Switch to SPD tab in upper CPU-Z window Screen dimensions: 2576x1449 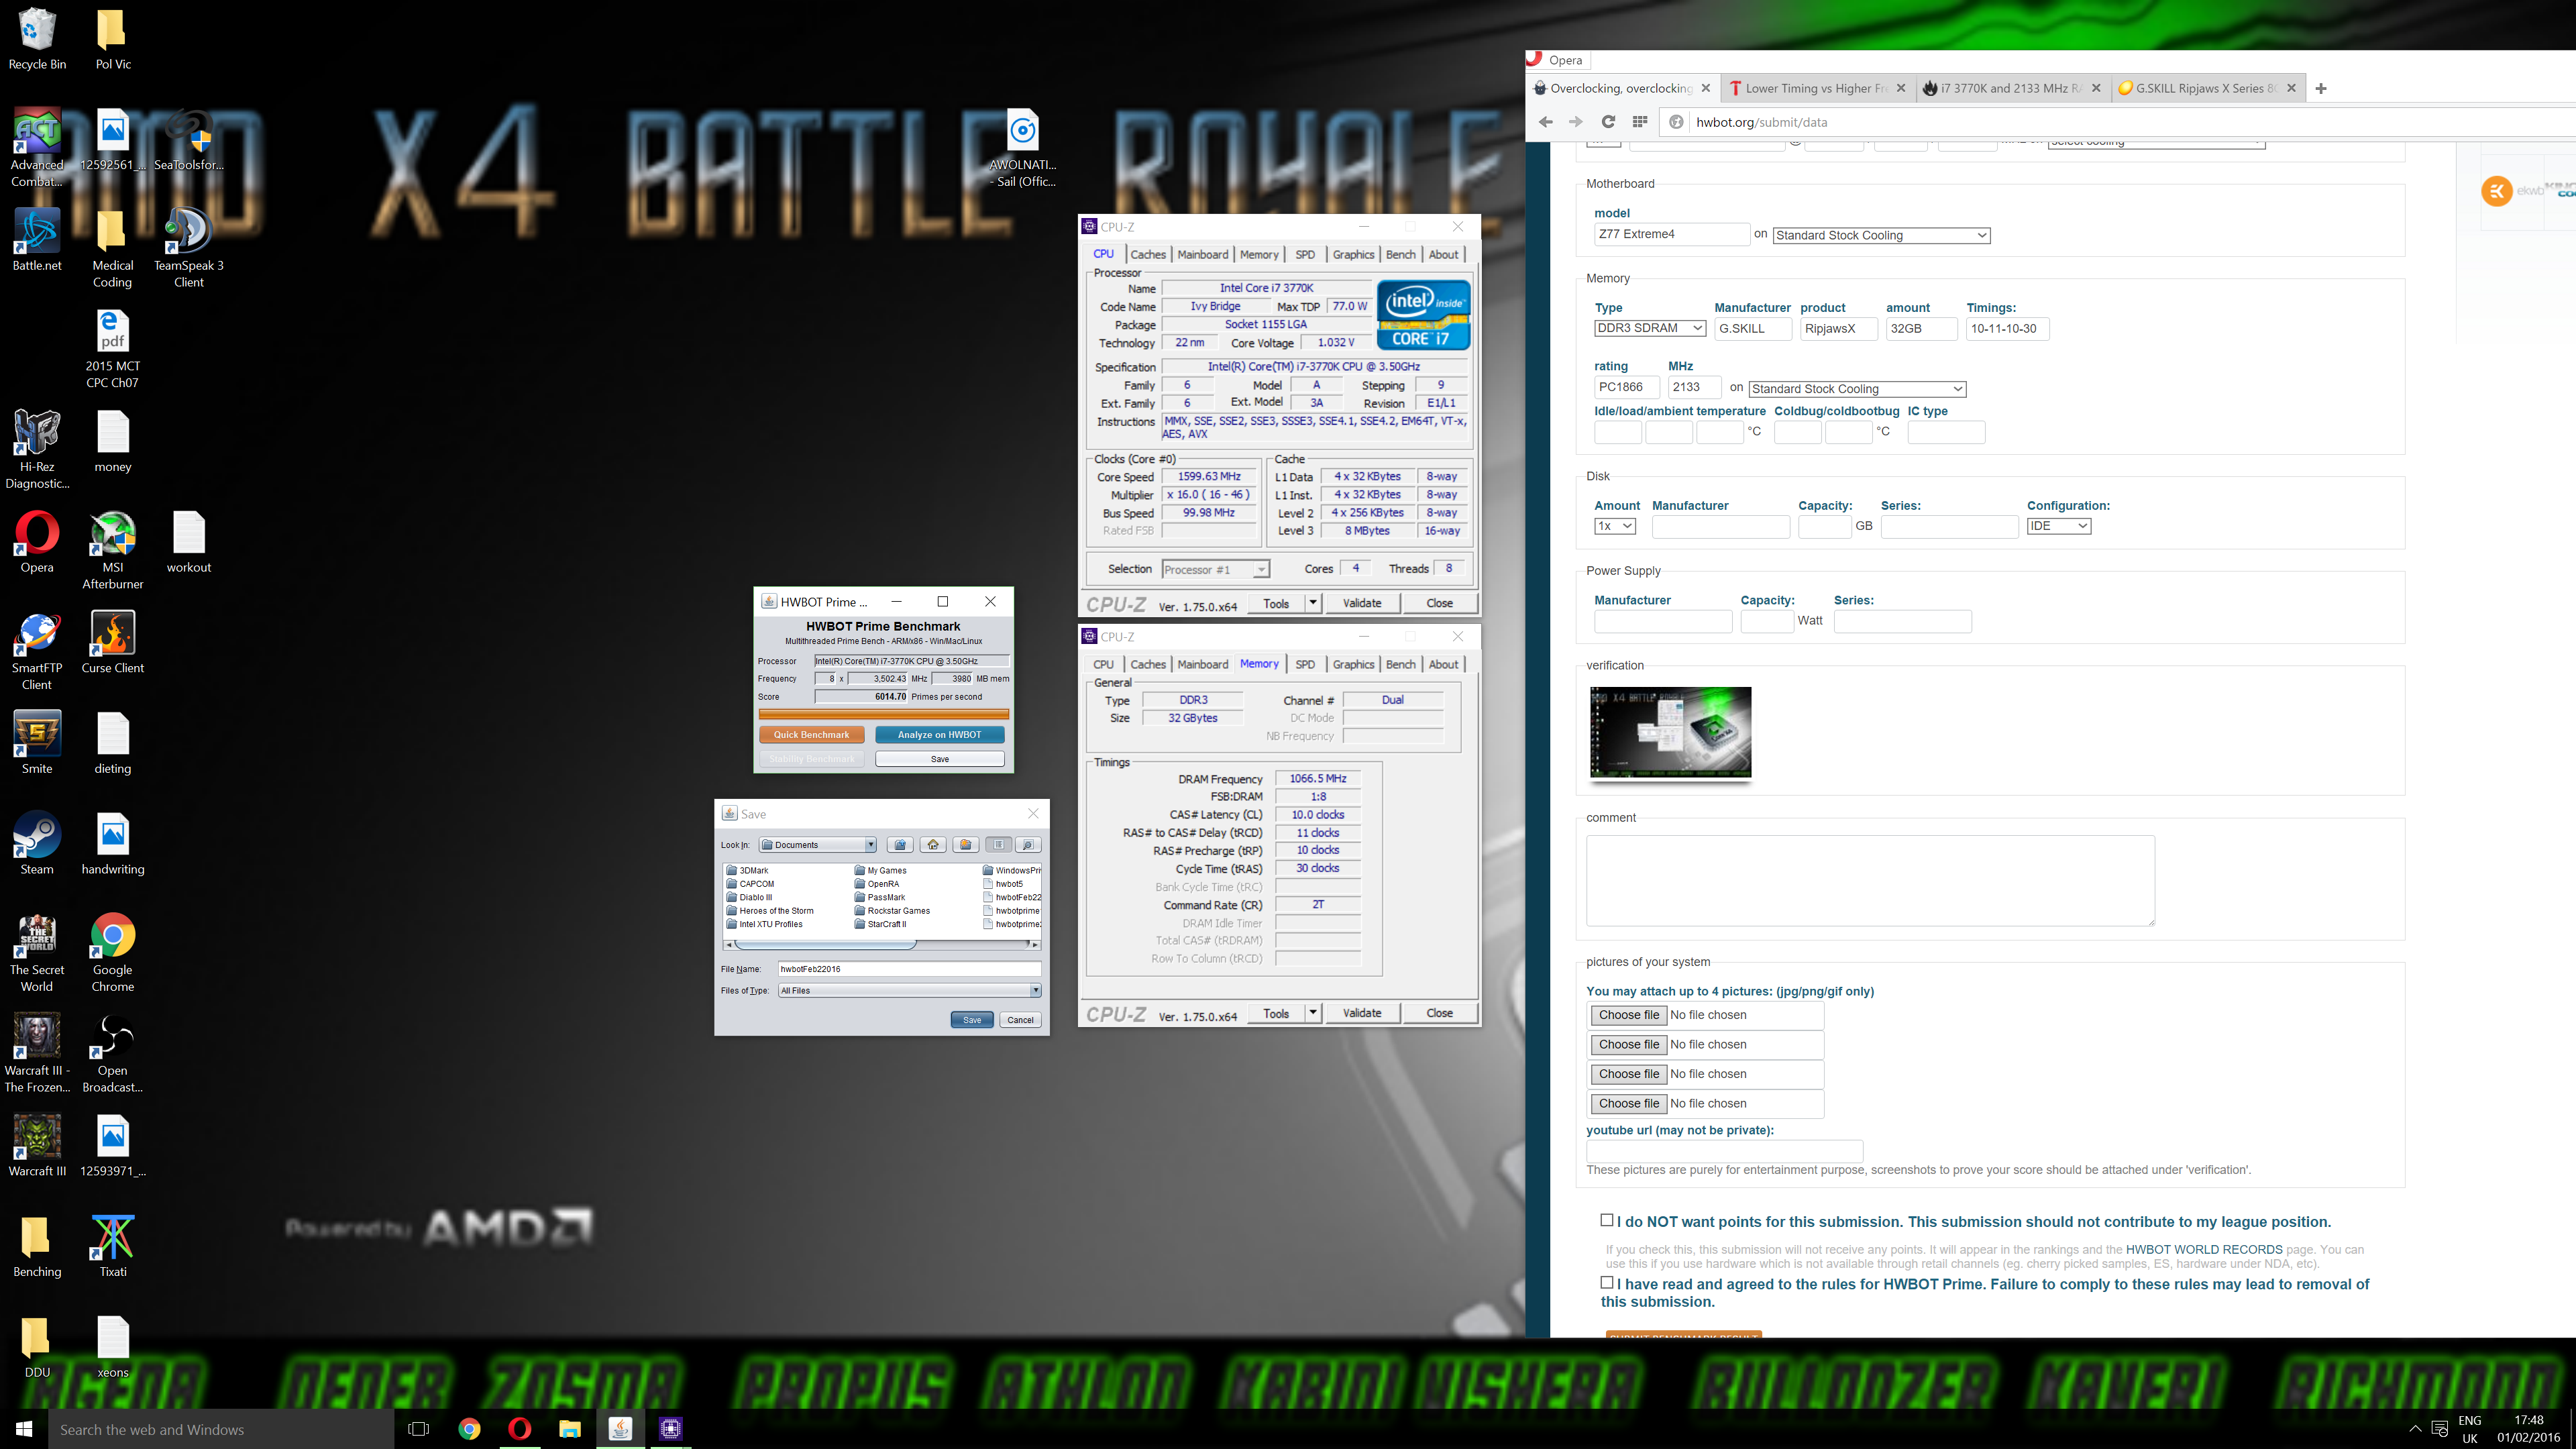[1305, 255]
